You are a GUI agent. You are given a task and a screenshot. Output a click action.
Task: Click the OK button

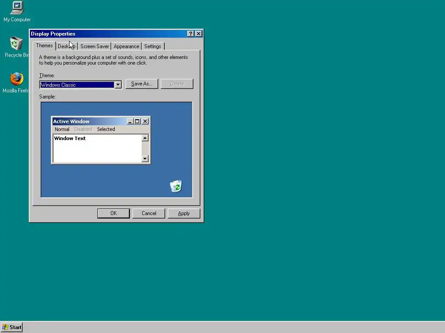tap(113, 213)
